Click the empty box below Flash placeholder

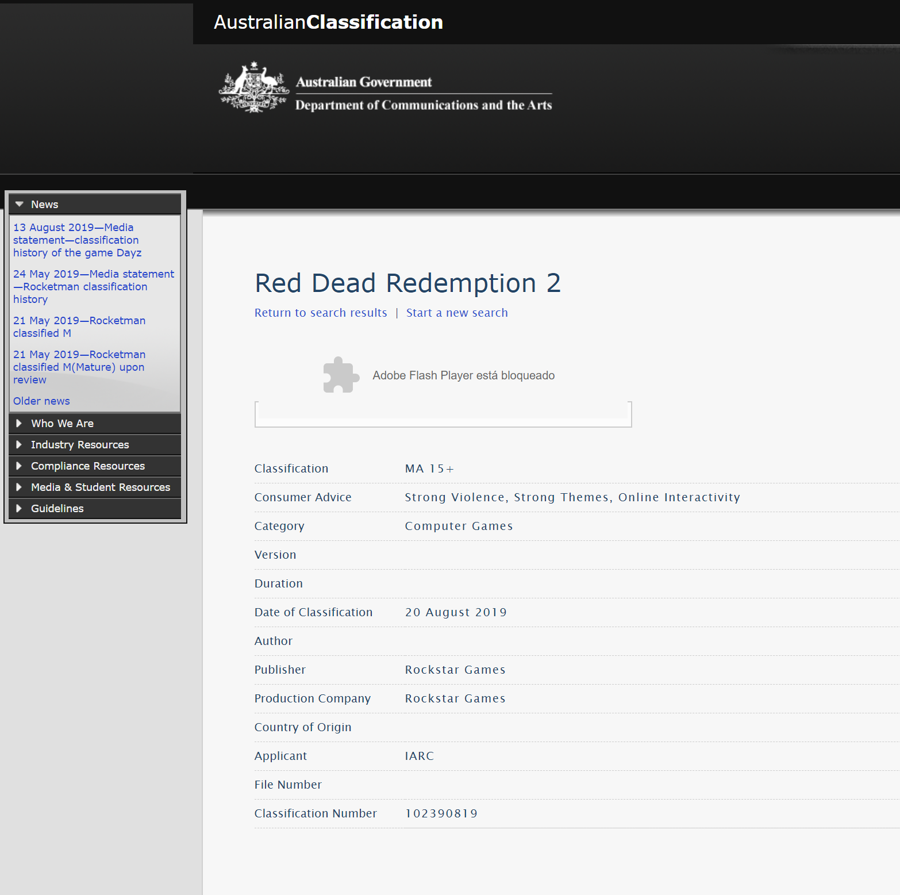pyautogui.click(x=443, y=414)
